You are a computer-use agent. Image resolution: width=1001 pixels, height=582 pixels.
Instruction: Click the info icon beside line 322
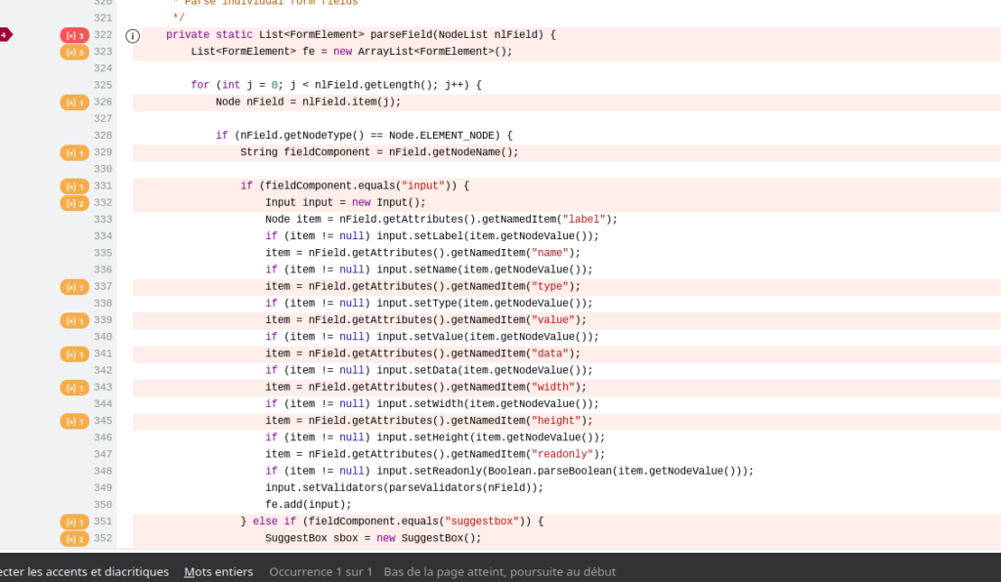pyautogui.click(x=132, y=34)
